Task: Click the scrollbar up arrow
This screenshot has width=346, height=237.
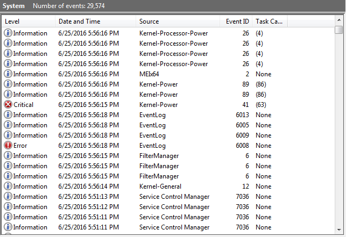Action: click(339, 20)
